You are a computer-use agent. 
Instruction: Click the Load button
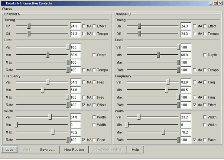coord(9,150)
